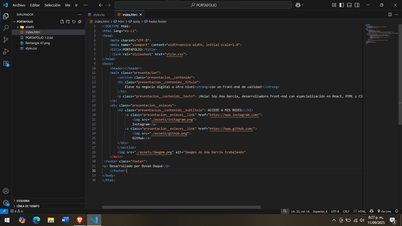Viewport: 402px width, 226px height.
Task: Click the PORTAFOLIO command center search box
Action: [x=203, y=5]
